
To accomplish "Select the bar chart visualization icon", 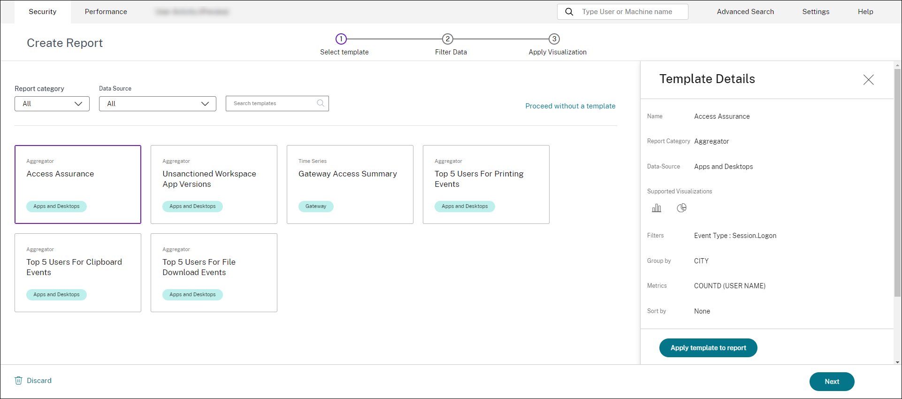I will pyautogui.click(x=656, y=208).
